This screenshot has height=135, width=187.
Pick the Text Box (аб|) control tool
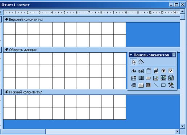tap(141, 71)
